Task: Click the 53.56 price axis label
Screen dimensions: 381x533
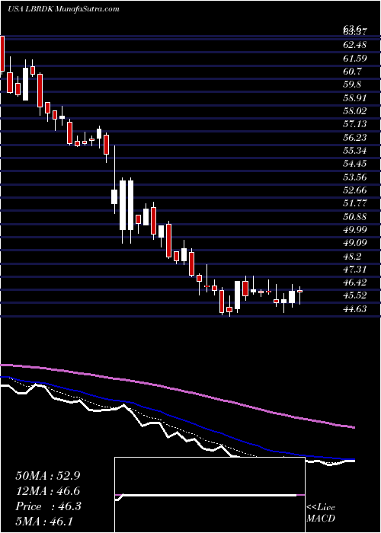Action: (354, 177)
